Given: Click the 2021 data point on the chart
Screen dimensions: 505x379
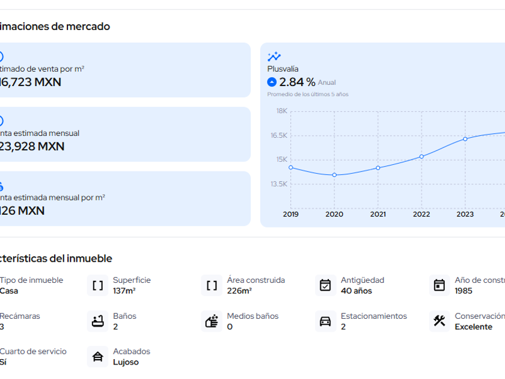Looking at the screenshot, I should (378, 168).
